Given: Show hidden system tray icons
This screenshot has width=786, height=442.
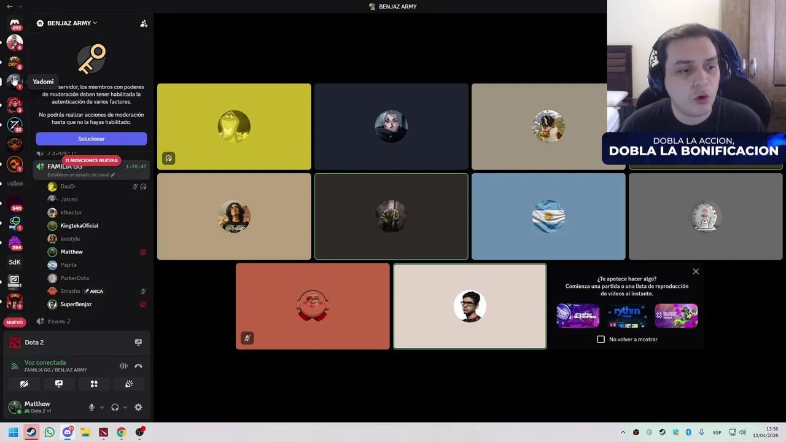Looking at the screenshot, I should click(623, 432).
